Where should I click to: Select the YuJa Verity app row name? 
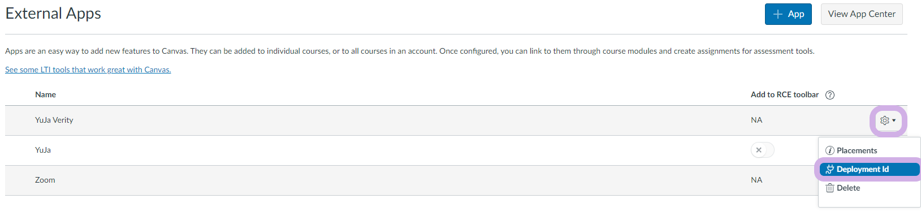coord(54,120)
